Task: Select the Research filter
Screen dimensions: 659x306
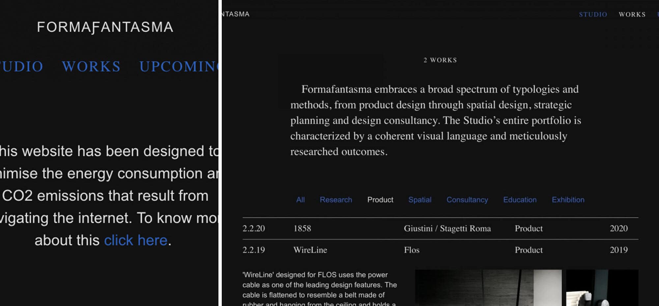Action: [x=336, y=200]
